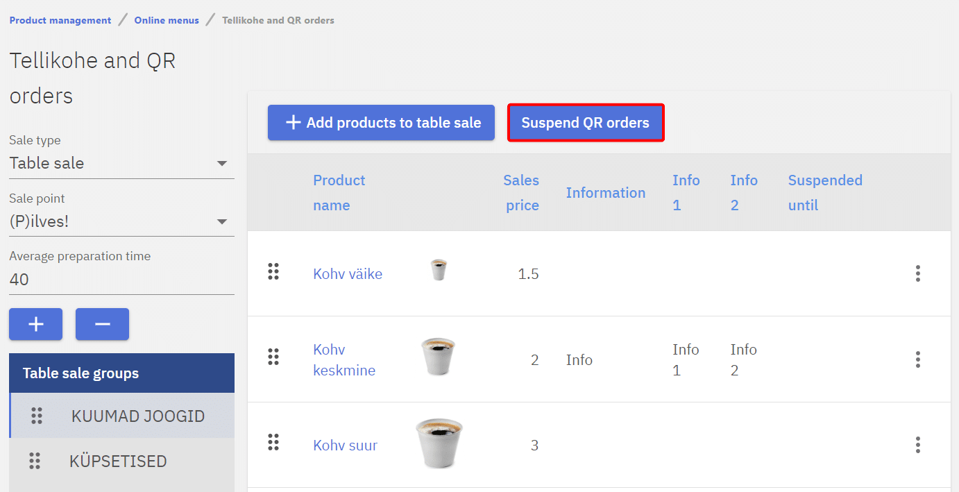Click Add products to table sale
Viewport: 959px width, 492px height.
click(381, 123)
